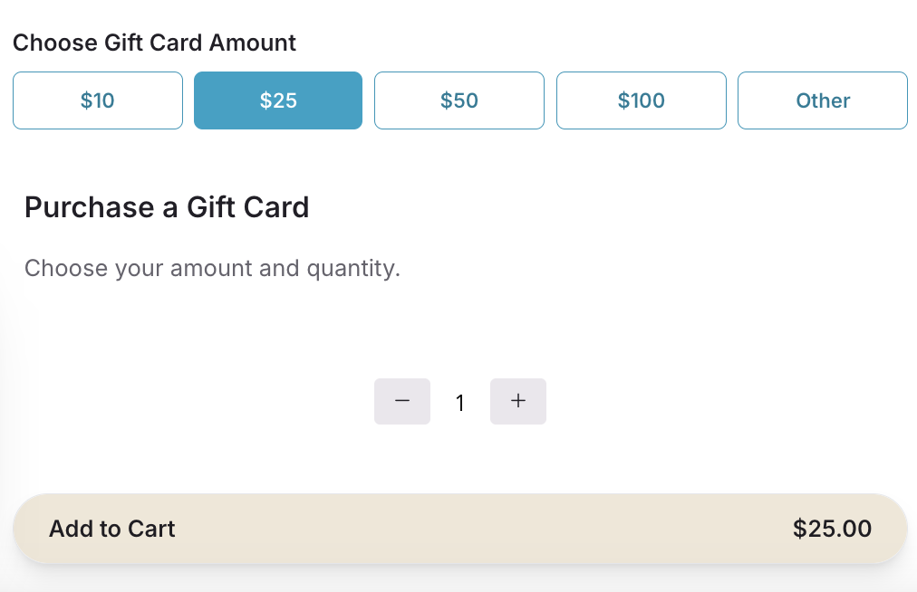Select the $10 gift card amount
Image resolution: width=917 pixels, height=592 pixels.
(x=97, y=100)
